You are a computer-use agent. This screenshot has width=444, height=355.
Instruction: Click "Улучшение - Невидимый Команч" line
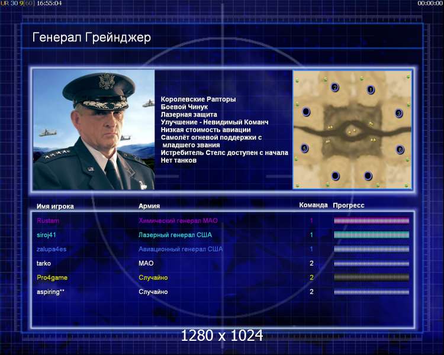(x=214, y=122)
